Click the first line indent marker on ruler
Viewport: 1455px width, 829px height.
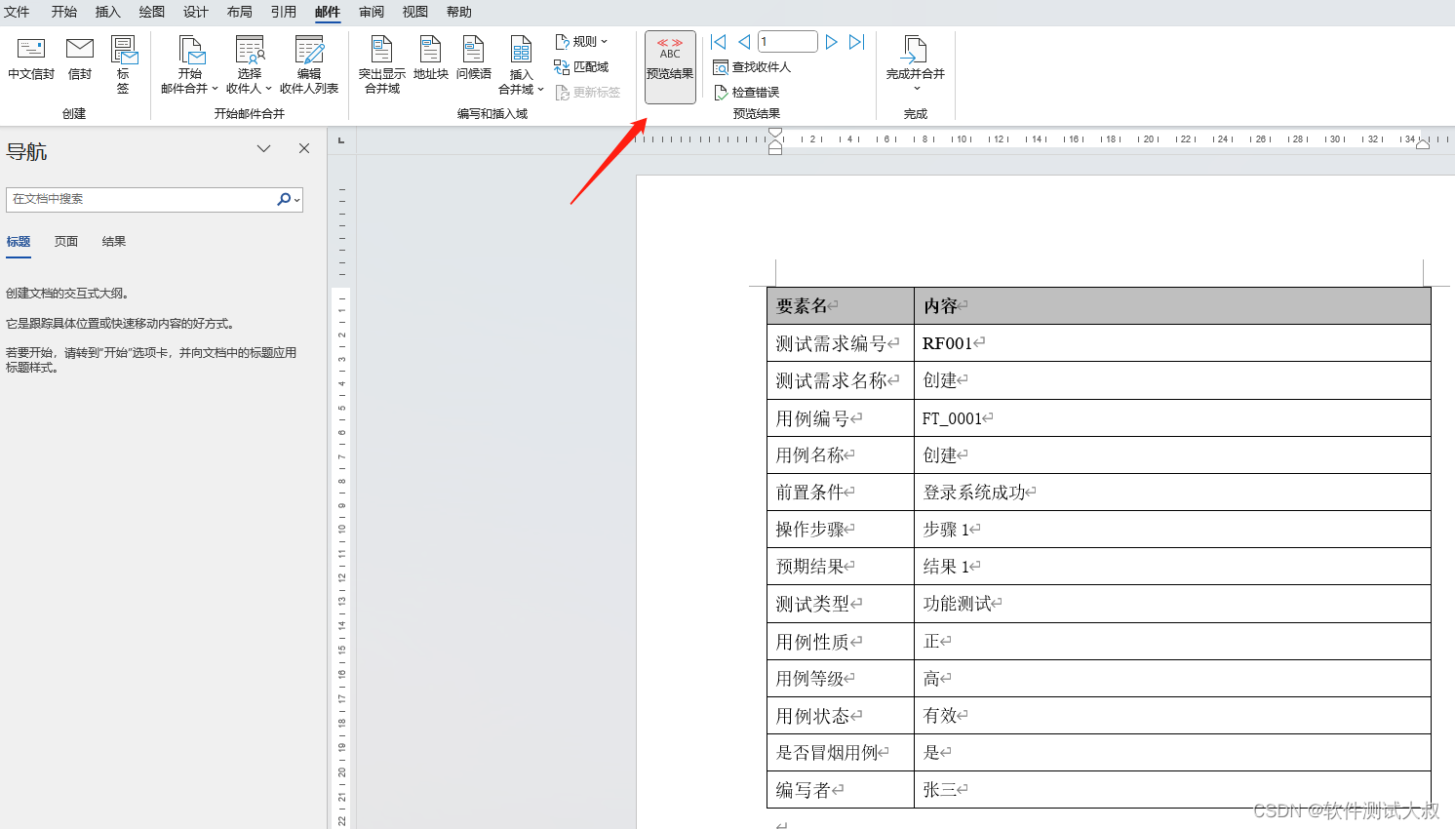[x=775, y=134]
